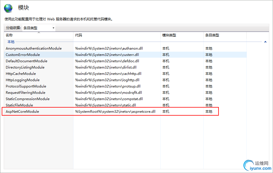Select the RequestFilteringModule entry
Image resolution: width=273 pixels, height=173 pixels.
26,92
